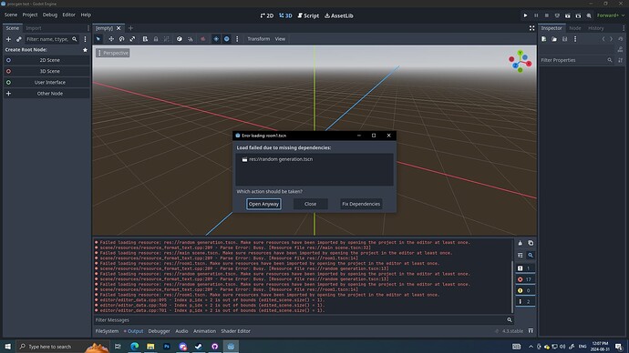Open sun and environment settings menu
Image resolution: width=629 pixels, height=353 pixels.
pos(237,39)
